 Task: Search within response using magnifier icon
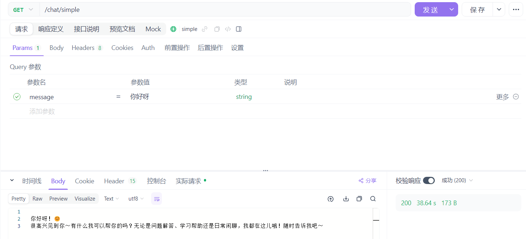pyautogui.click(x=373, y=198)
